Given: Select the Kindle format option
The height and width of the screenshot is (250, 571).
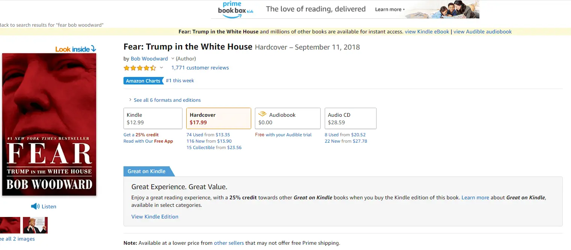Looking at the screenshot, I should (x=153, y=119).
